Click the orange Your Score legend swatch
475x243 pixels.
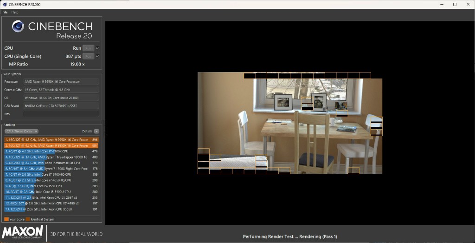(x=6, y=219)
